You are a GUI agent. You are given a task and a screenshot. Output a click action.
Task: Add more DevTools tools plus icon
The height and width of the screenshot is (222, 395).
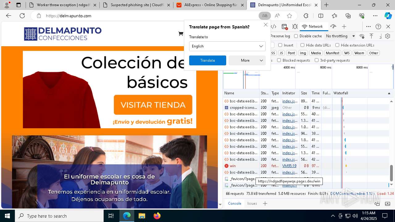click(x=344, y=27)
